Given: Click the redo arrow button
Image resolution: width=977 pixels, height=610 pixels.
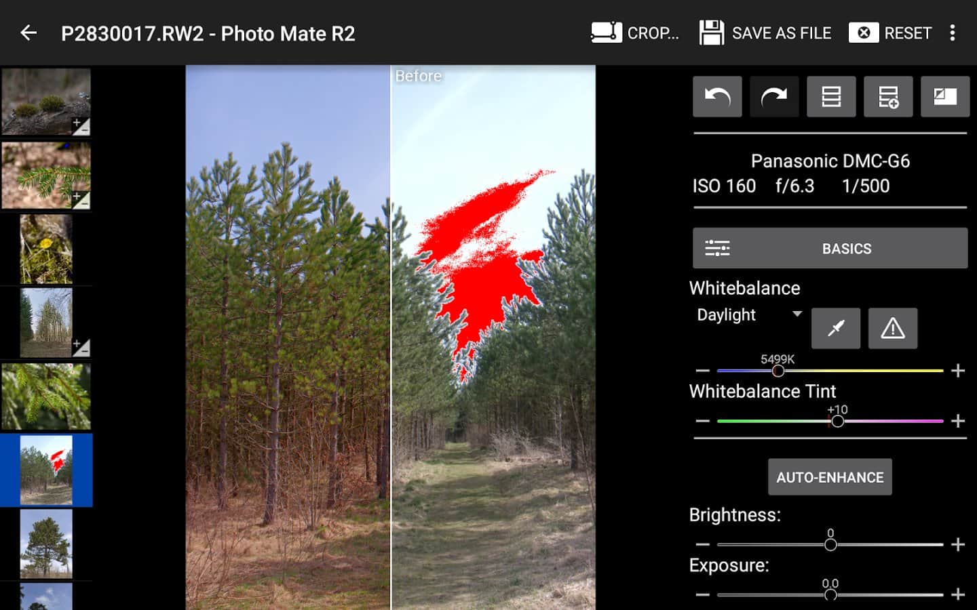Looking at the screenshot, I should 774,97.
